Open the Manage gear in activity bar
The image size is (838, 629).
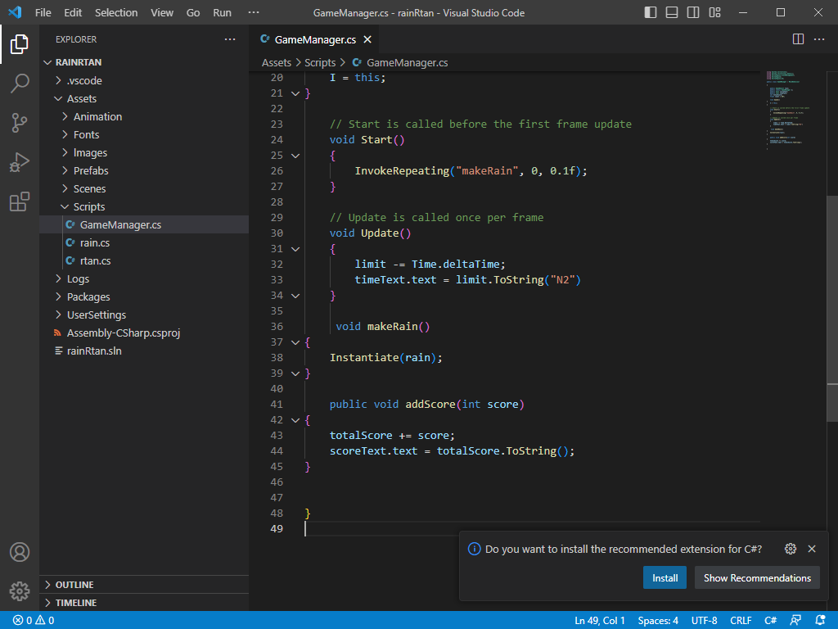(20, 591)
